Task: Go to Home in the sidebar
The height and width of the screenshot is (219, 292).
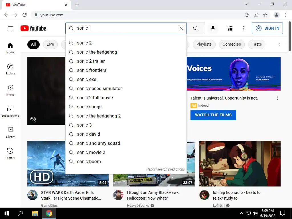Action: 10,48
